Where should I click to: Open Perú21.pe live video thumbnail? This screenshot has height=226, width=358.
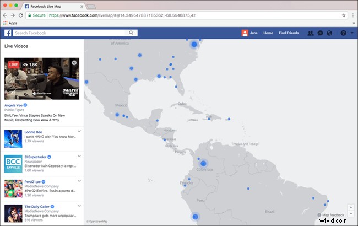click(13, 189)
